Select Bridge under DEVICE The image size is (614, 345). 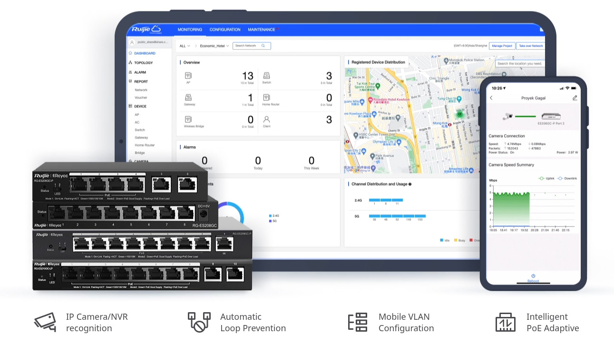[x=140, y=153]
